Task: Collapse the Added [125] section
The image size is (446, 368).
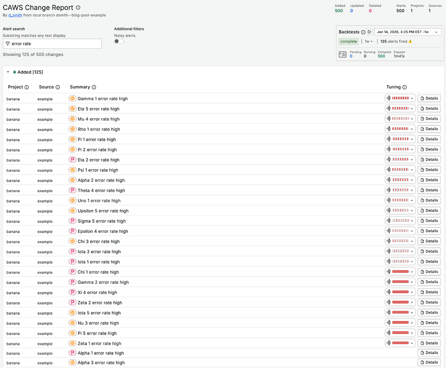Action: [x=8, y=72]
